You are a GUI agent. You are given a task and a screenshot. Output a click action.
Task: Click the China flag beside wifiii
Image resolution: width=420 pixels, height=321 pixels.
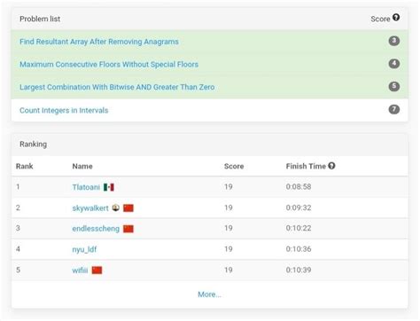[x=97, y=270]
